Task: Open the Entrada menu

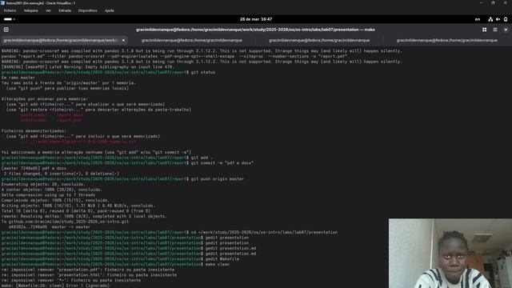Action: coord(65,10)
